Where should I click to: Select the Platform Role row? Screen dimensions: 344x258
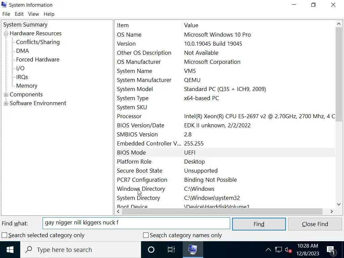(225, 162)
